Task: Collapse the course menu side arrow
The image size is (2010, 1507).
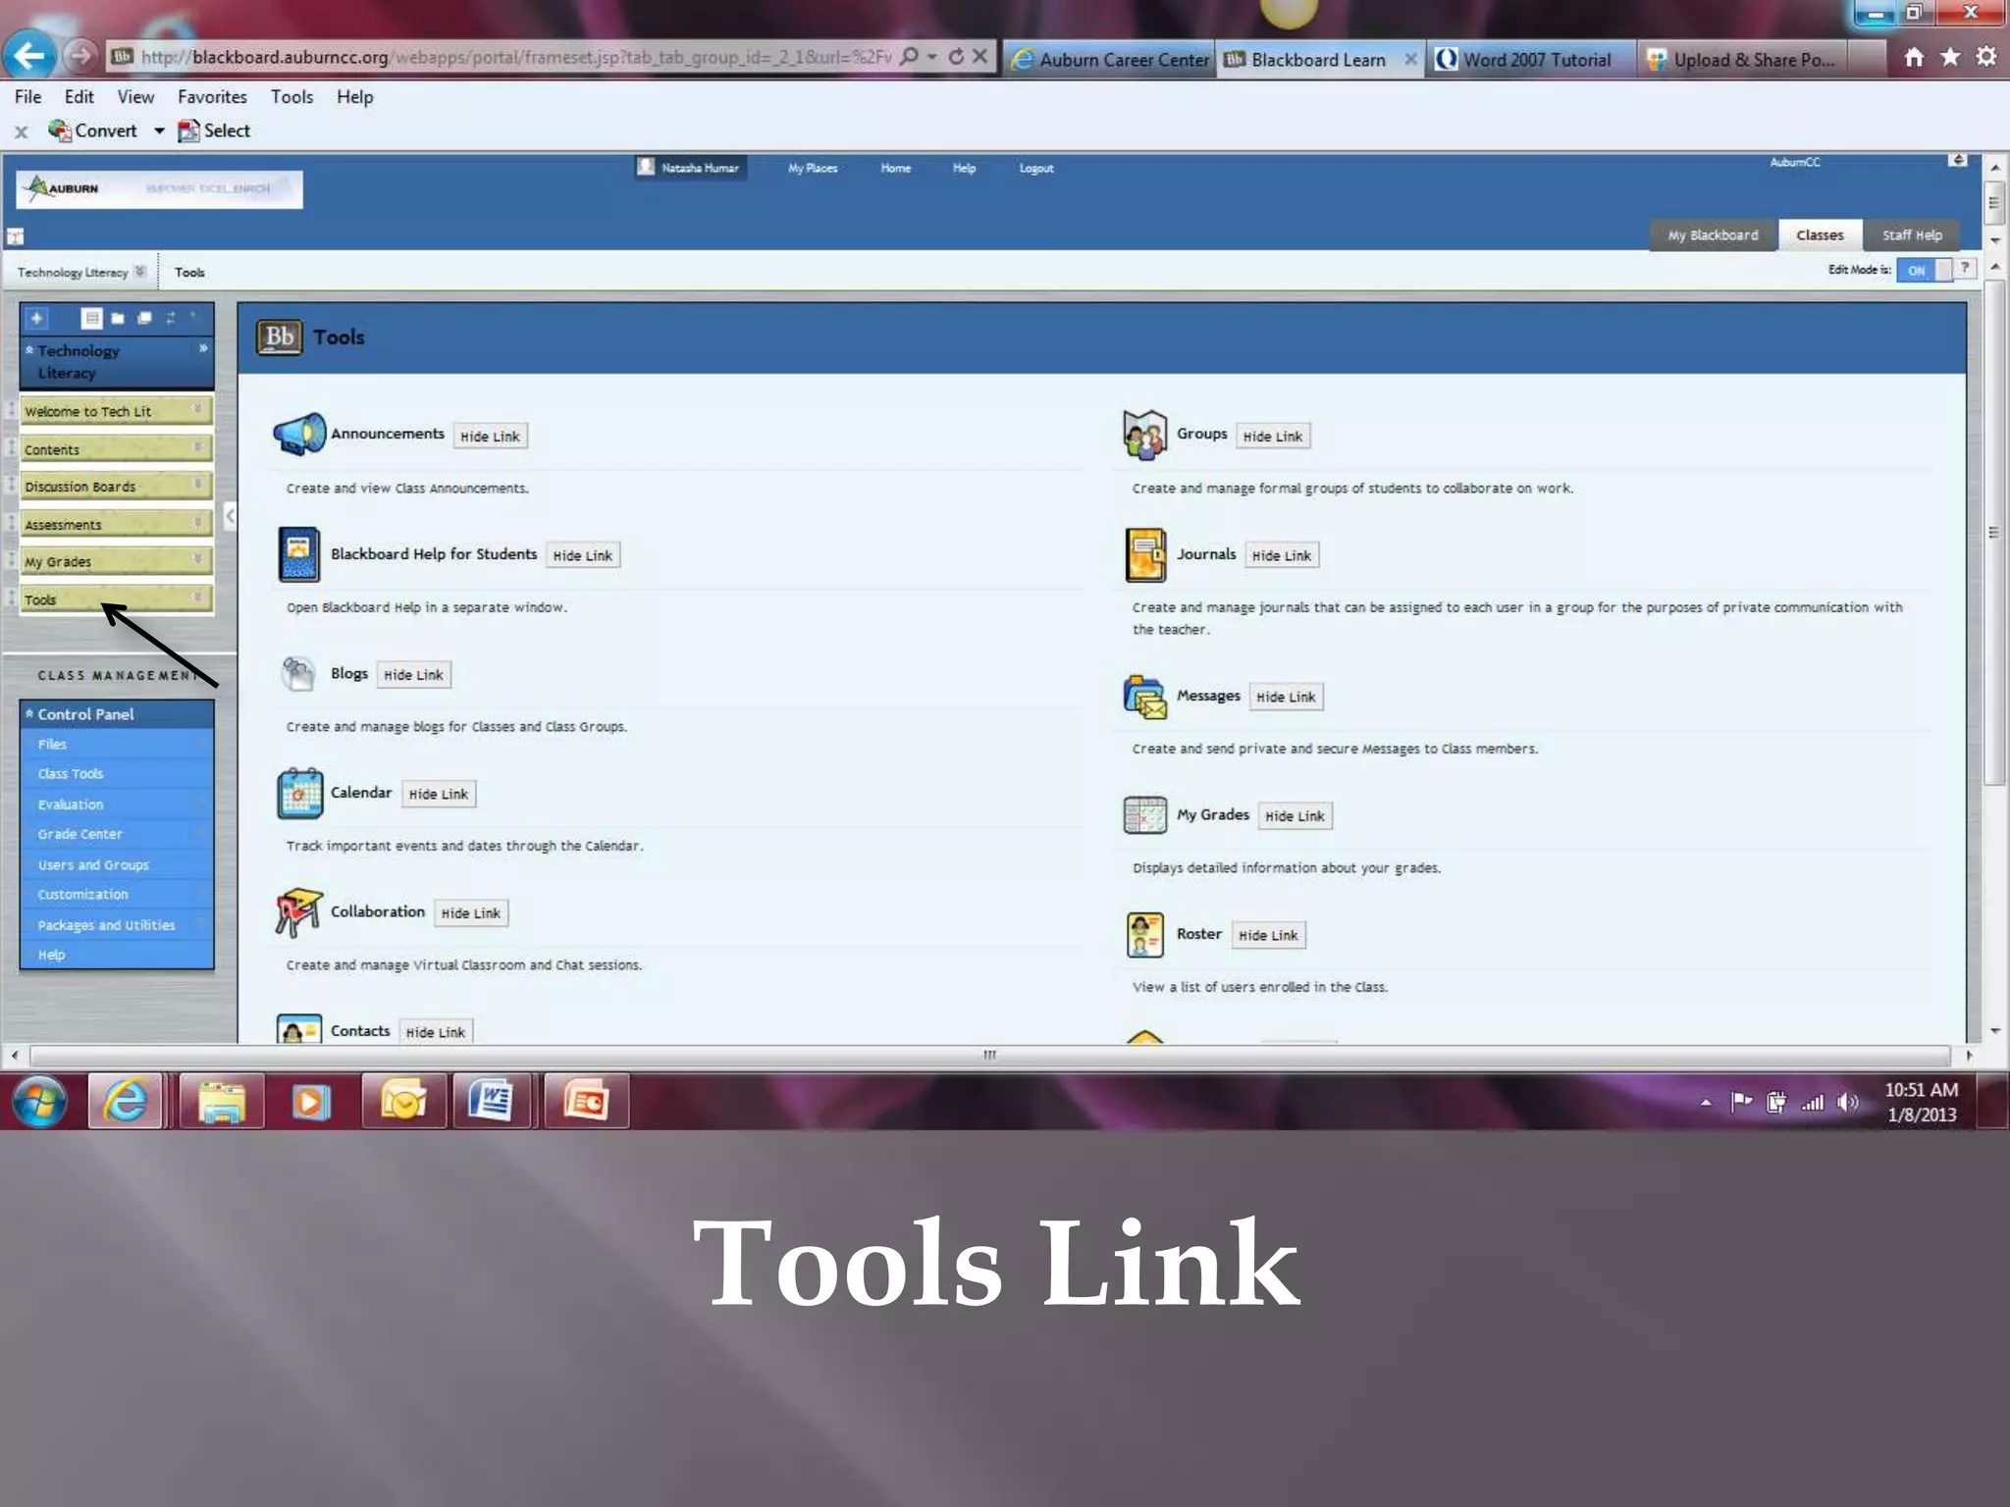Action: point(230,515)
